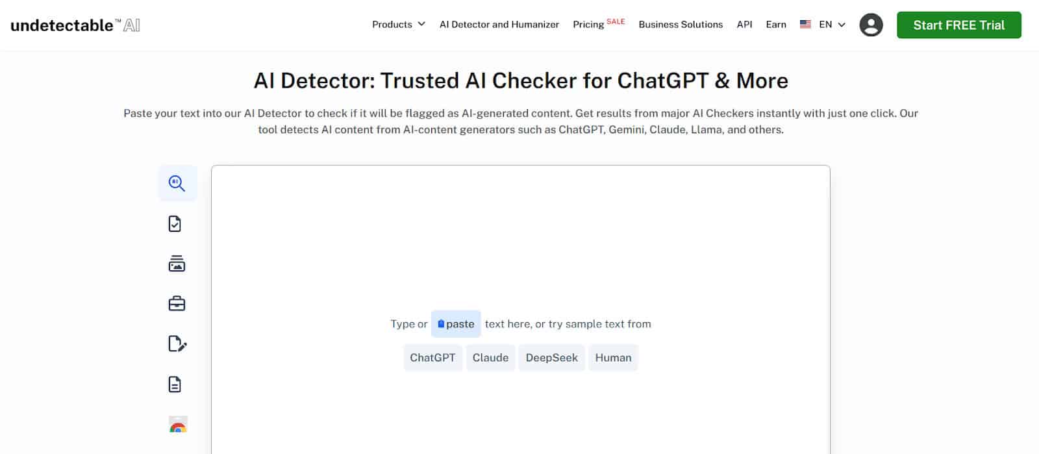1039x454 pixels.
Task: Open the EN language selector dropdown
Action: pos(825,24)
